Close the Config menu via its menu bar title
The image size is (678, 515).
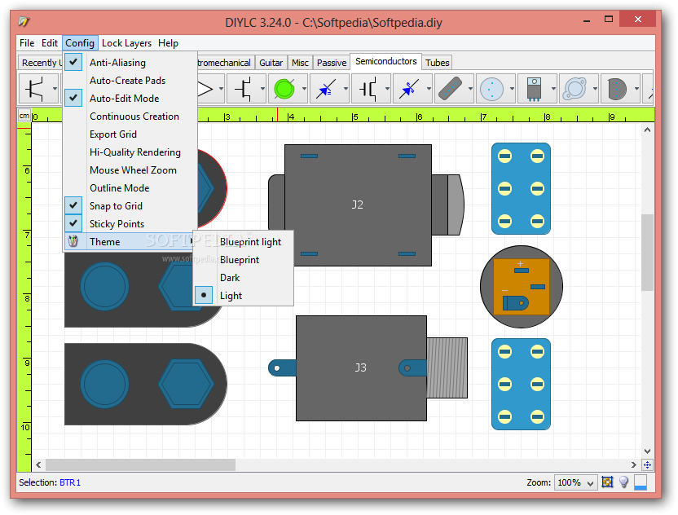pos(80,43)
